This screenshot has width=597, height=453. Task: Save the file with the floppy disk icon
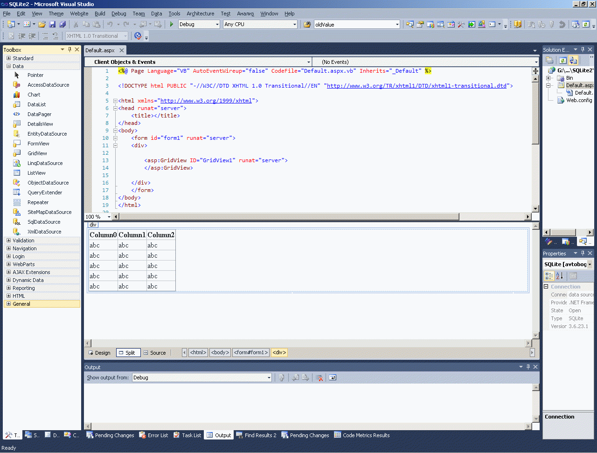(52, 24)
